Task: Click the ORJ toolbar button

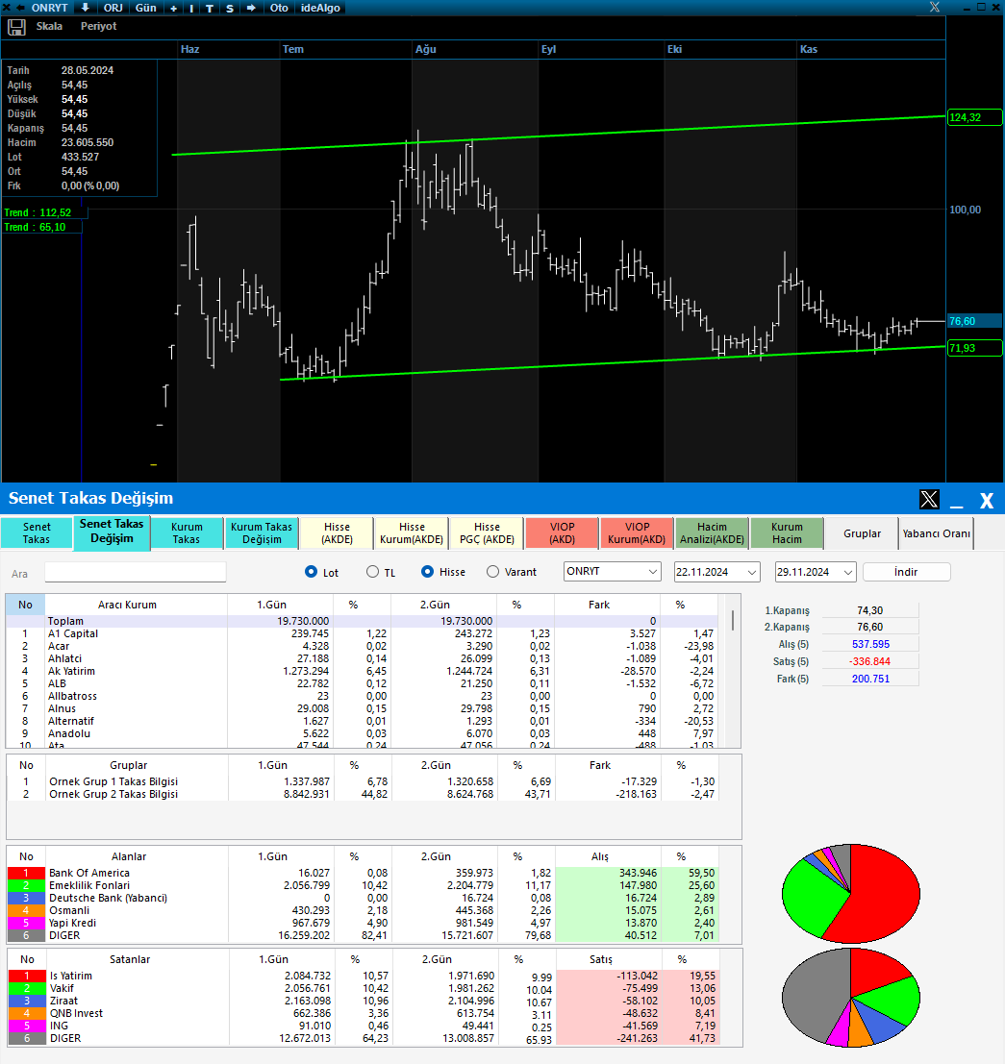Action: click(113, 8)
